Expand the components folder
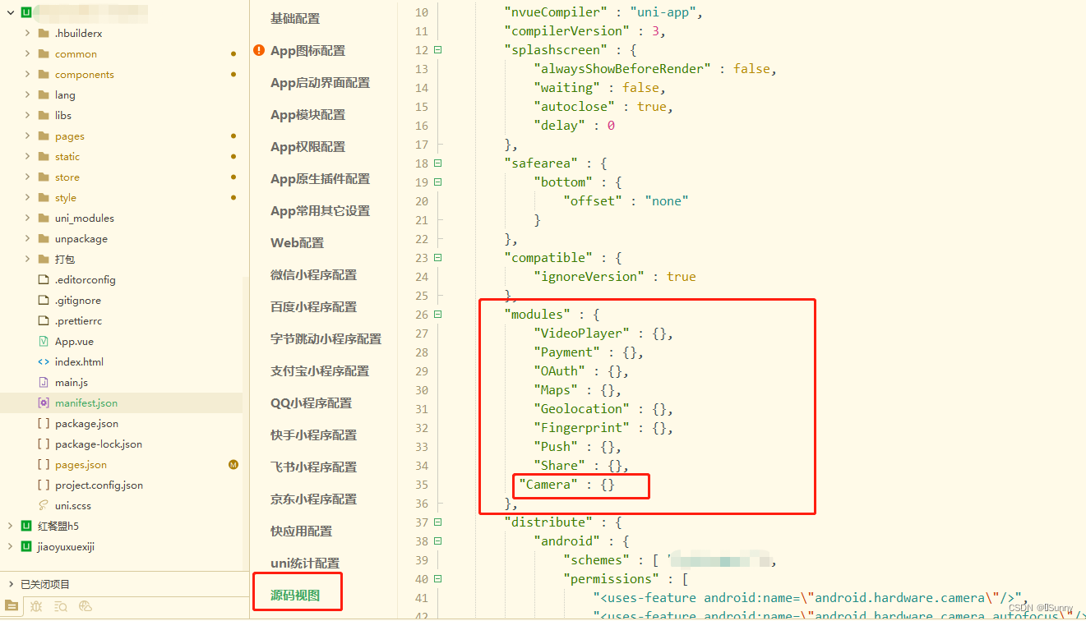 [x=27, y=74]
